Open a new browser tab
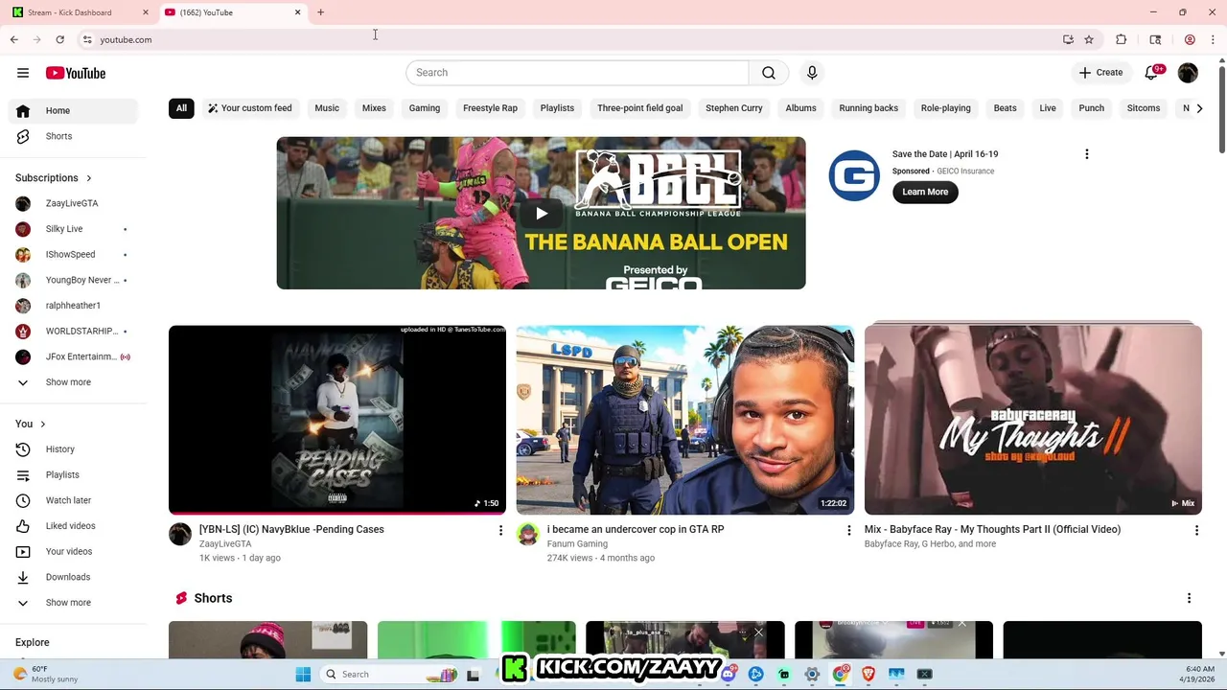1227x690 pixels. tap(320, 12)
